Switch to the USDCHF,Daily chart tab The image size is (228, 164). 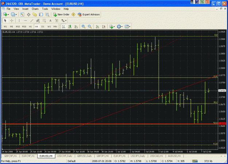point(65,156)
